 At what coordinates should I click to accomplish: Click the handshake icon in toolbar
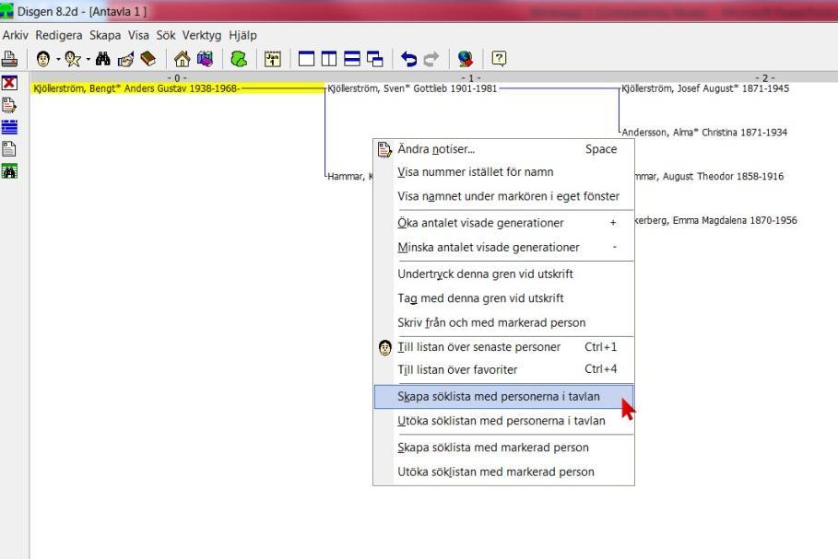click(125, 59)
